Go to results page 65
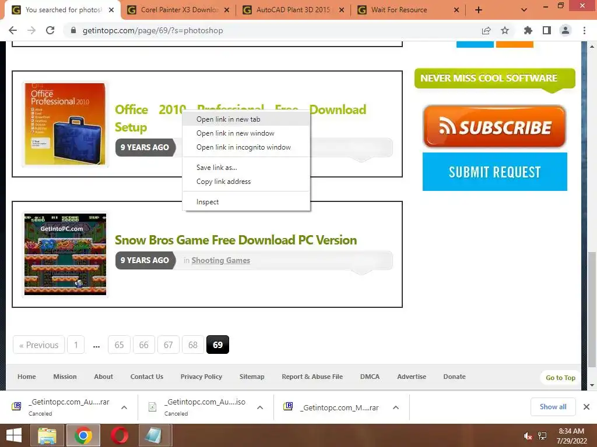Screen dimensions: 597x447 click(x=119, y=345)
